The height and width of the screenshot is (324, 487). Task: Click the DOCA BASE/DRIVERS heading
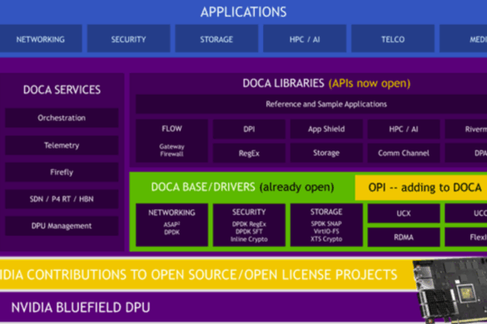point(203,187)
